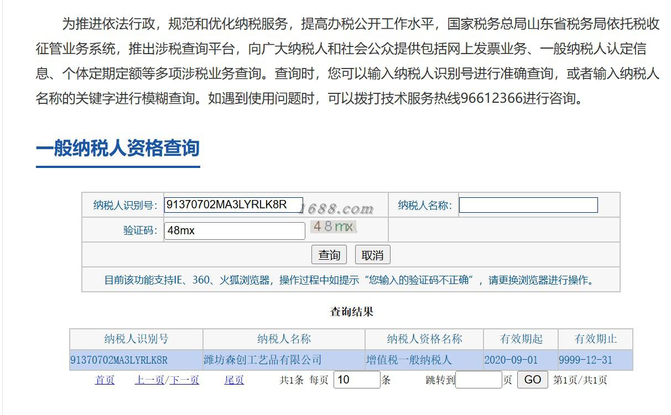
Task: Select the 9999-12-31 date cell
Action: pyautogui.click(x=595, y=360)
